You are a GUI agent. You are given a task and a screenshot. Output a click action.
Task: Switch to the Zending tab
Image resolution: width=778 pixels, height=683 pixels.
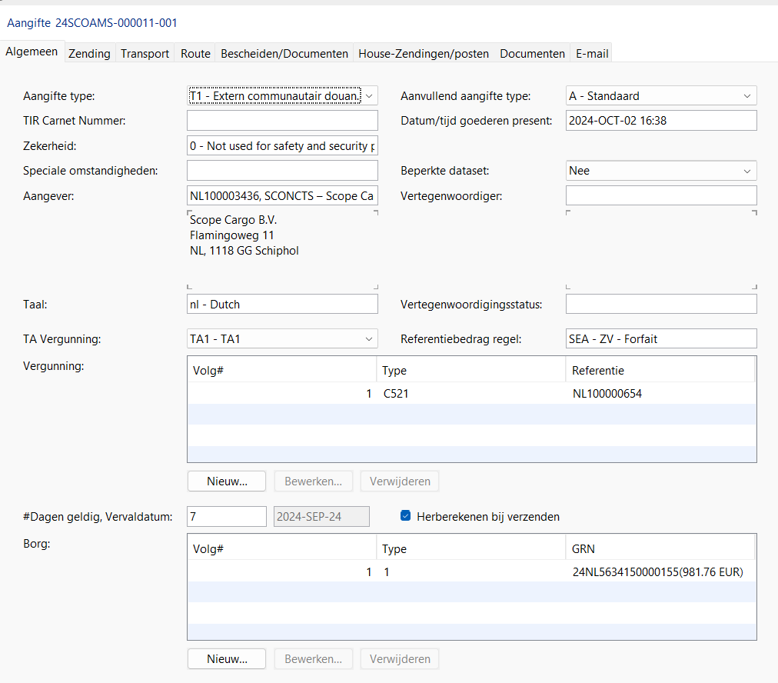pyautogui.click(x=89, y=54)
